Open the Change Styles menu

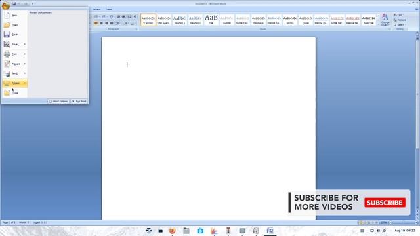[385, 20]
